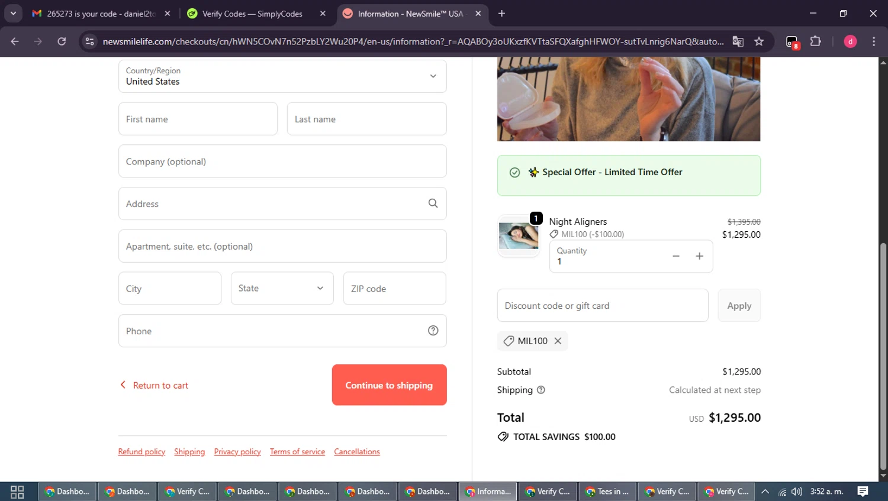Close the Information NewSmile tab
The width and height of the screenshot is (888, 501).
(478, 14)
